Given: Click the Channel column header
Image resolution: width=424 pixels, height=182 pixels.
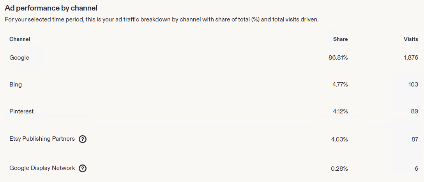Looking at the screenshot, I should (x=20, y=39).
